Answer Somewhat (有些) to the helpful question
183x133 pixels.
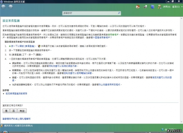click(x=22, y=111)
